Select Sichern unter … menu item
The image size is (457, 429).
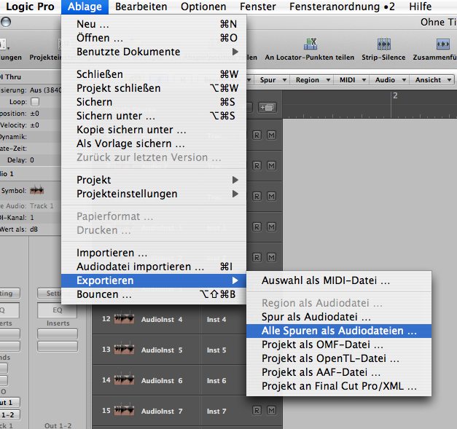tap(154, 116)
